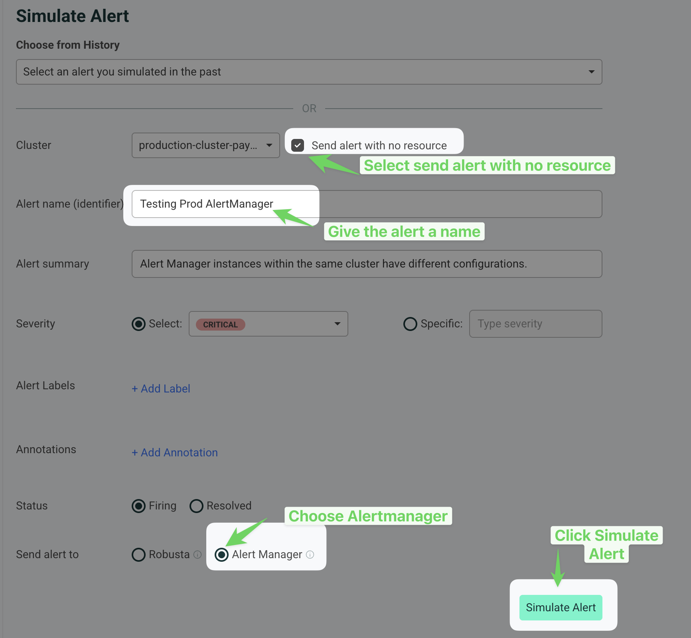691x638 pixels.
Task: Click the dropdown arrow in history selector
Action: coord(591,72)
